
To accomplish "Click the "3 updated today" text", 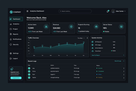I will coord(83,31).
